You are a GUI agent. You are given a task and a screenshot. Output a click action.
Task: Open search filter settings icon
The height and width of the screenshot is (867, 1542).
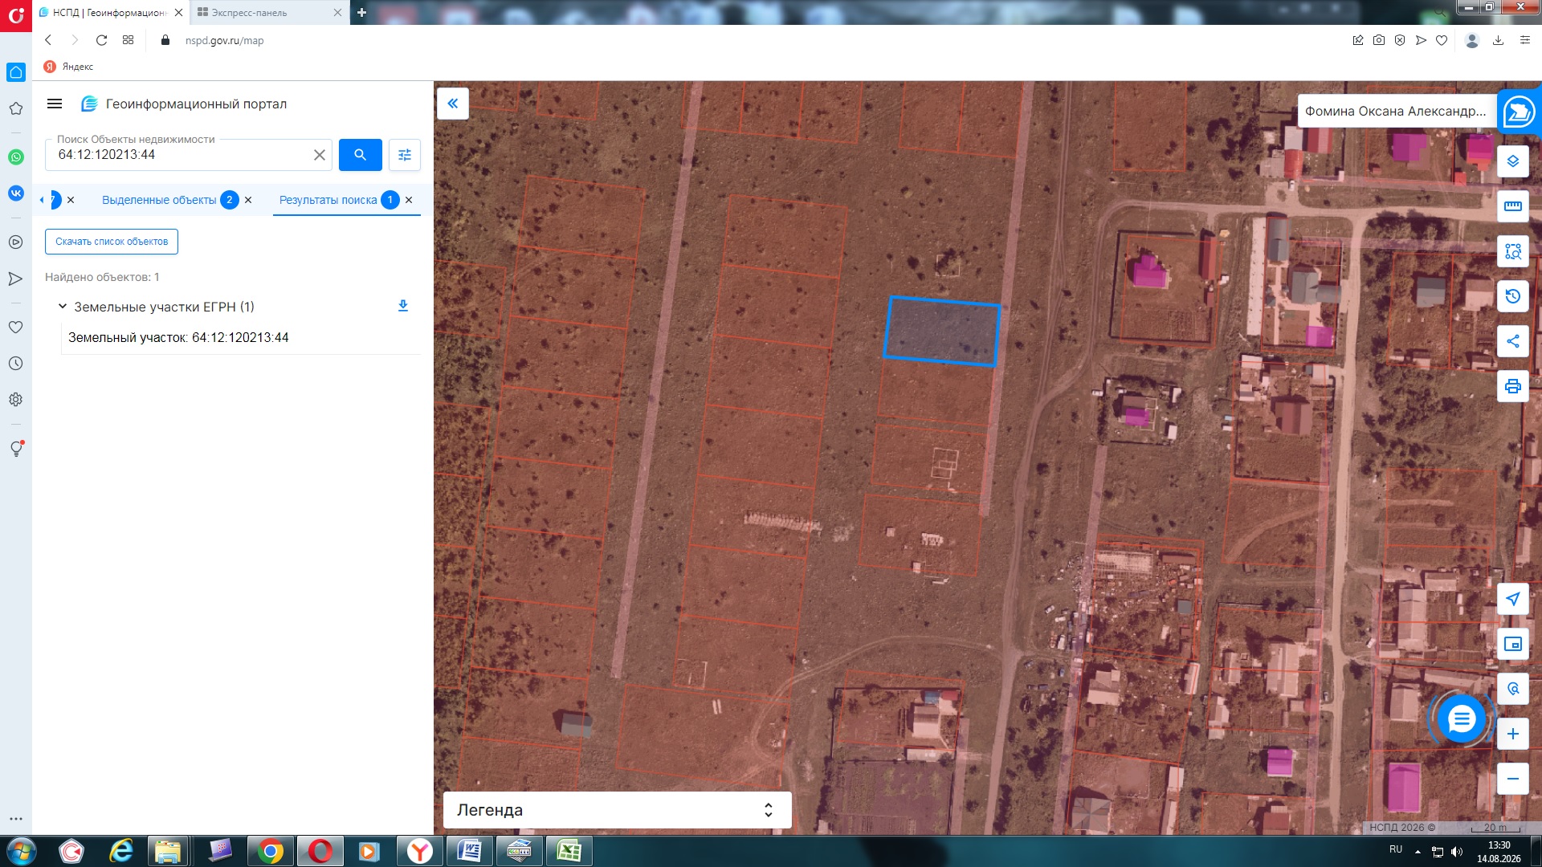click(x=405, y=155)
